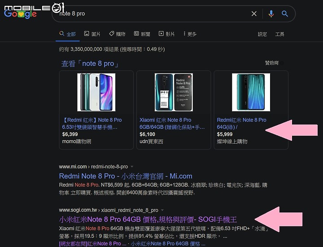Open the Google logo homepage link
The image size is (323, 247).
(x=20, y=14)
